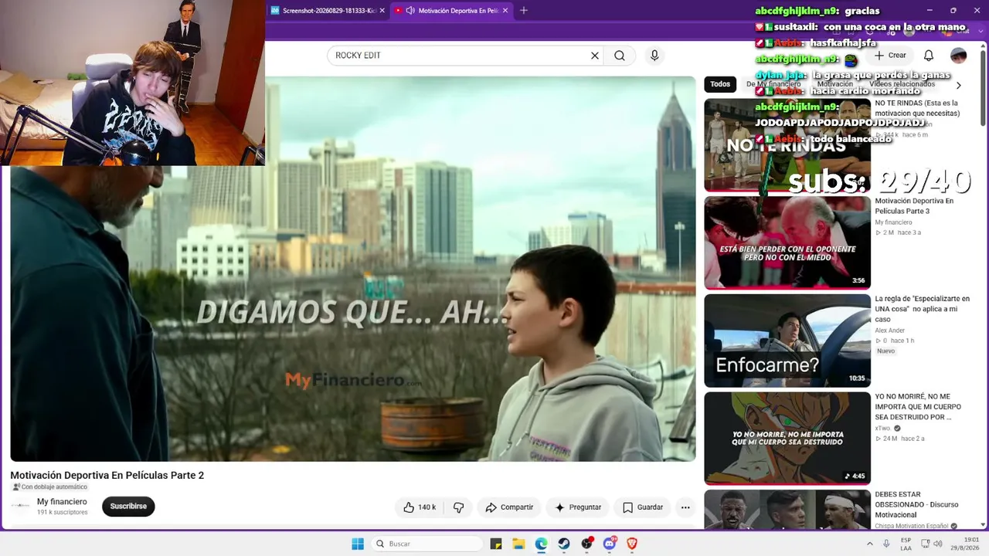Open Motivación Deportiva Parte 3 thumbnail
This screenshot has width=989, height=556.
(787, 242)
